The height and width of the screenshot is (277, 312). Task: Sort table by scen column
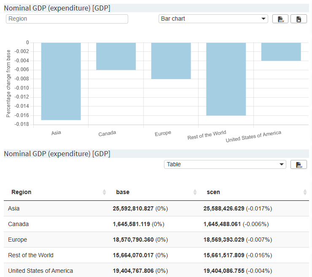click(x=305, y=192)
